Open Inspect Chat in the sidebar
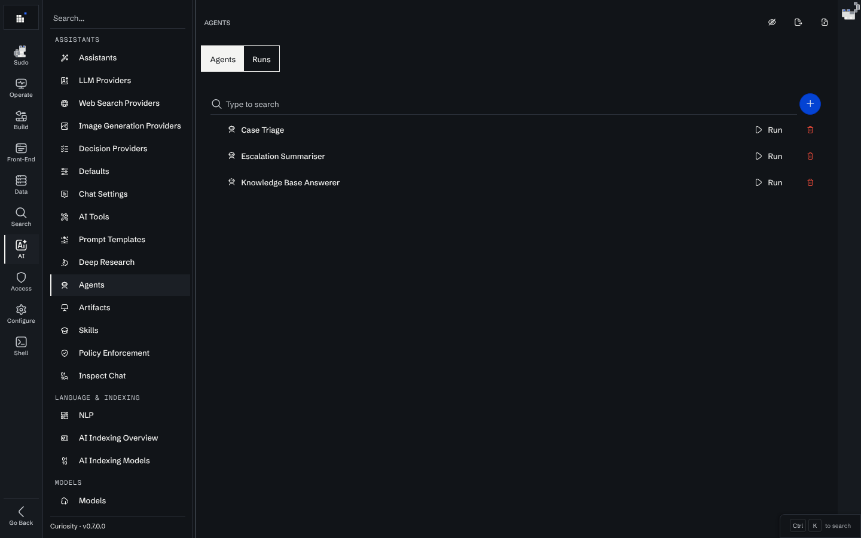Viewport: 861px width, 538px height. coord(120,376)
